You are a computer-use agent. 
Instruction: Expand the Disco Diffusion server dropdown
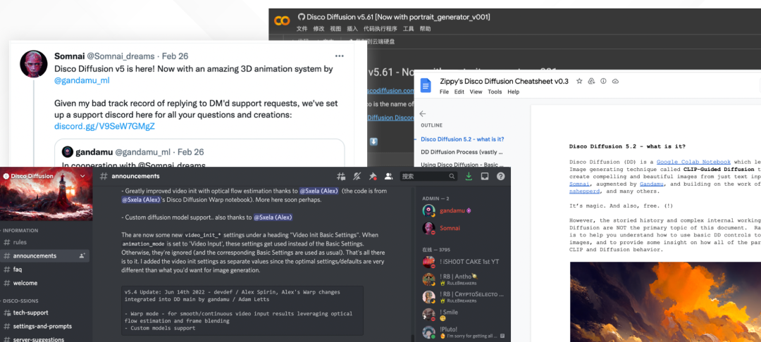[x=82, y=176]
